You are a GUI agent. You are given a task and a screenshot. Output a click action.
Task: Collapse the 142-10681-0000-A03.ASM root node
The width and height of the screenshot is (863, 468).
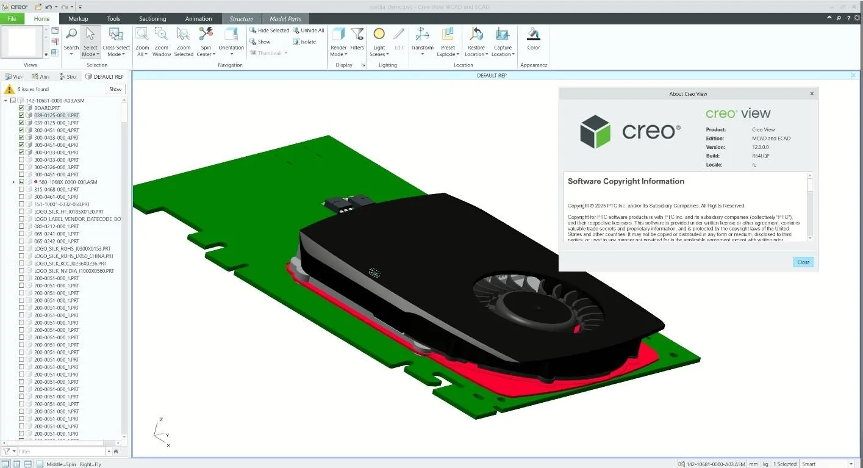pyautogui.click(x=5, y=101)
